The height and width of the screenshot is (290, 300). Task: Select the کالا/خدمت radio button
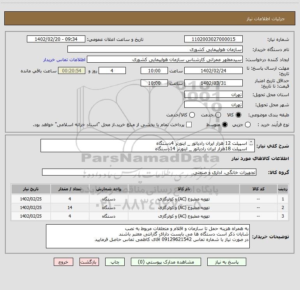192,115
